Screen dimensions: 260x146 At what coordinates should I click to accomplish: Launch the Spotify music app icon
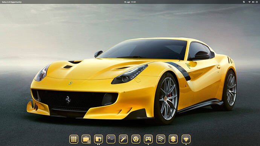[x=161, y=139]
